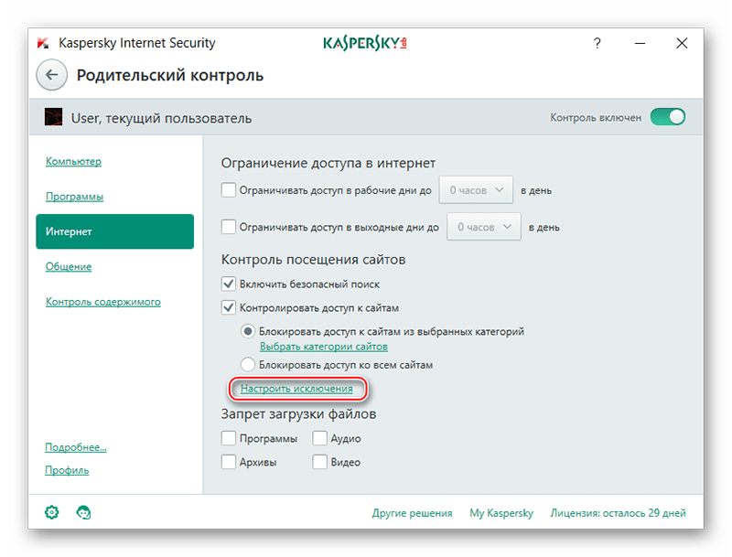
Task: Open support via the face icon
Action: point(83,512)
